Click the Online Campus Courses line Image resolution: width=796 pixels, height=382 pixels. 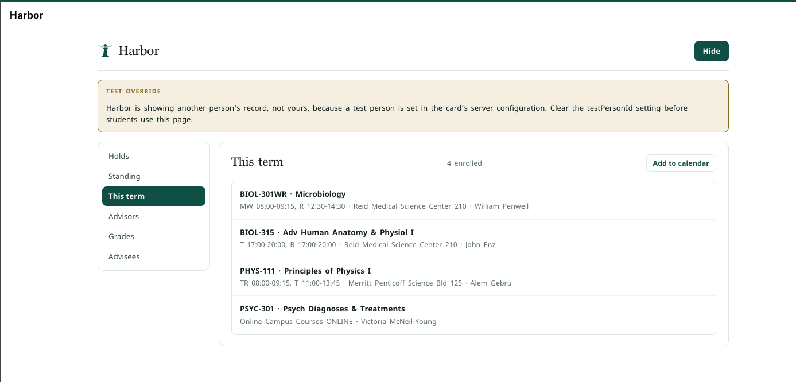point(338,321)
